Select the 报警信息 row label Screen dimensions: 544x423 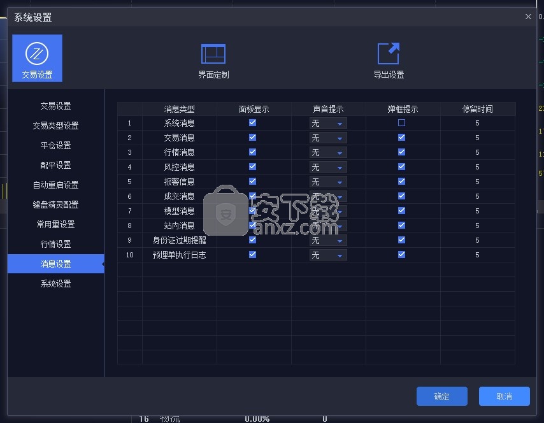tap(180, 182)
